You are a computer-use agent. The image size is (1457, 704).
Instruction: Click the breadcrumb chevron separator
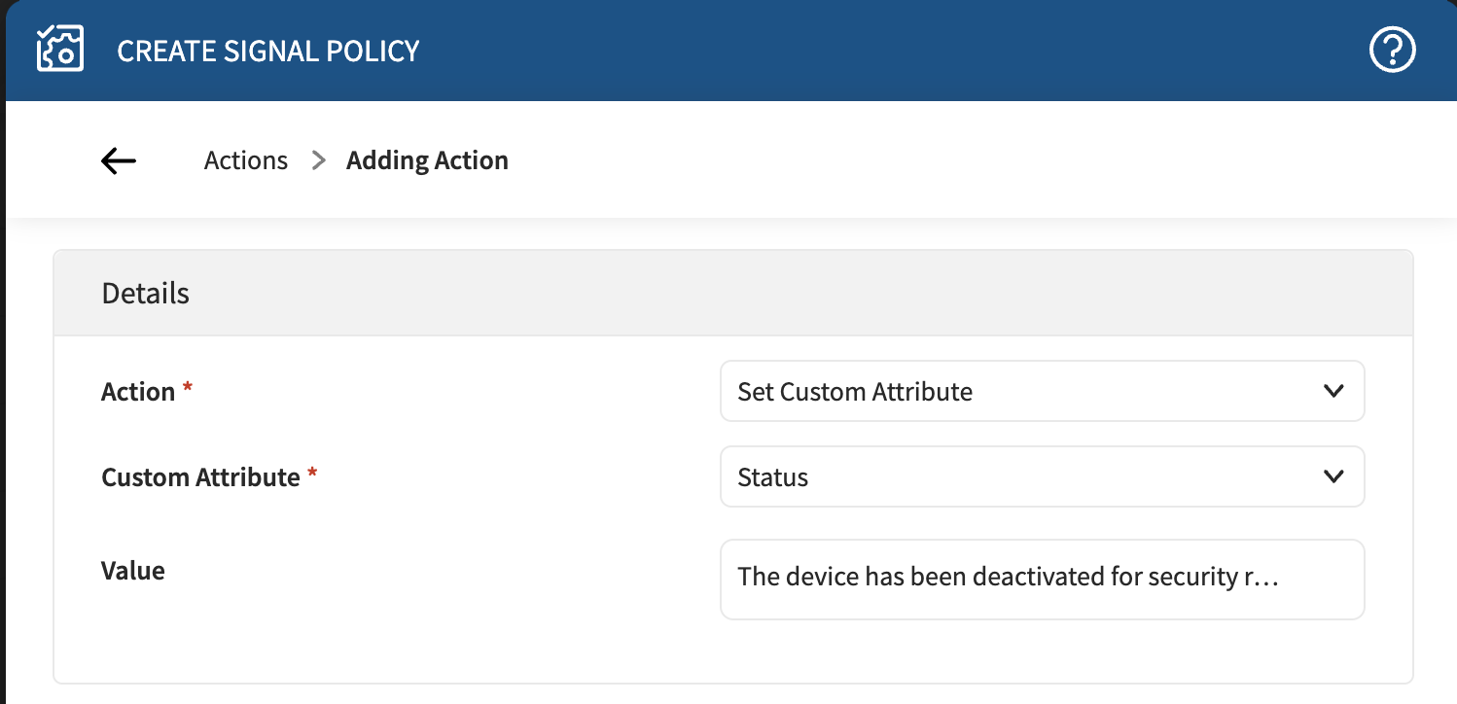[x=318, y=160]
